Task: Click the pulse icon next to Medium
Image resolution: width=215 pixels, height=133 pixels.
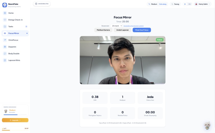Action: coord(149,4)
